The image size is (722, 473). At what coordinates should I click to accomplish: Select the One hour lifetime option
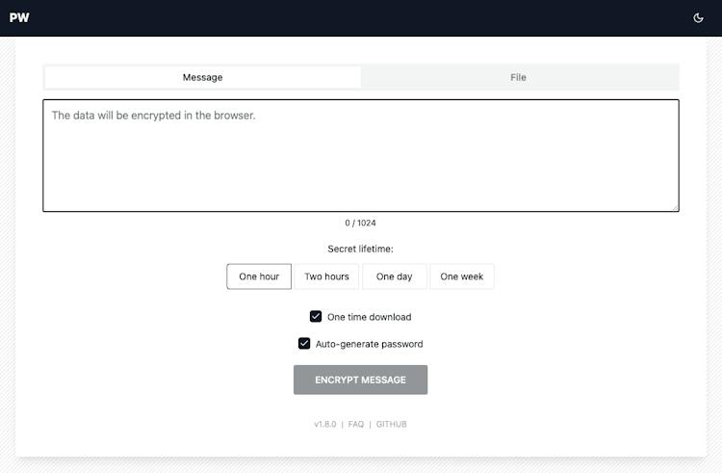tap(259, 276)
